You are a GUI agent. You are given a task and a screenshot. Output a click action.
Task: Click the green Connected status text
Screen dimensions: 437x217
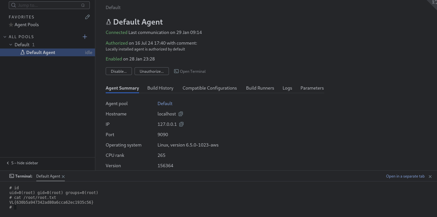tap(116, 32)
